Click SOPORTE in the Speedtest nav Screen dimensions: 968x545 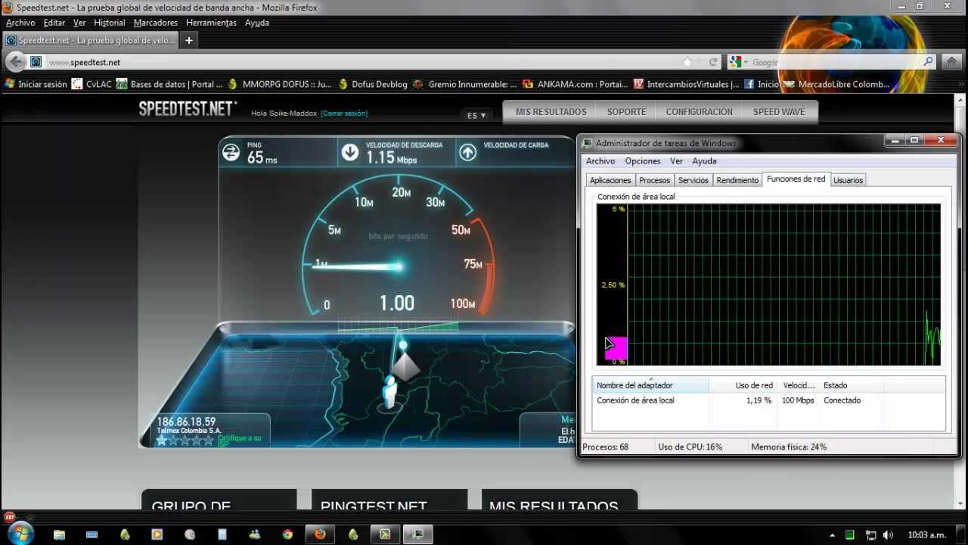click(627, 112)
